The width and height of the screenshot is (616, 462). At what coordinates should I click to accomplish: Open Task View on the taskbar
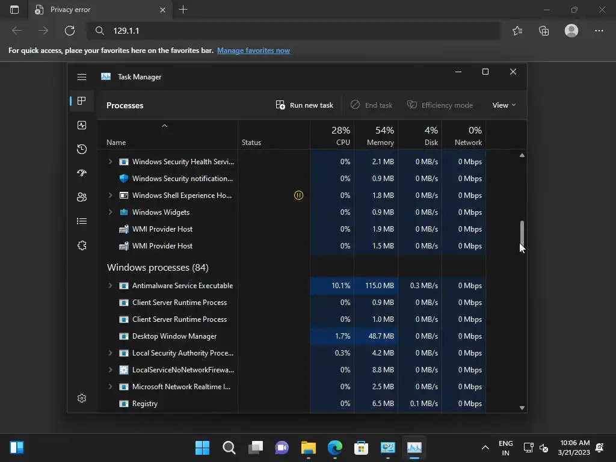(x=255, y=448)
